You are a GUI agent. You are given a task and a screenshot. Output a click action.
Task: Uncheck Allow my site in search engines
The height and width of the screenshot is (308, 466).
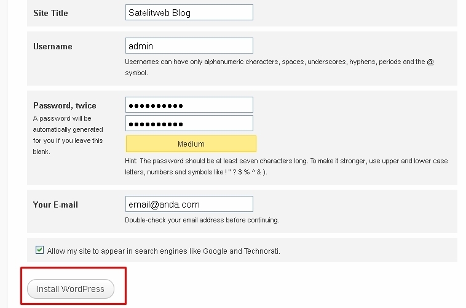click(39, 250)
